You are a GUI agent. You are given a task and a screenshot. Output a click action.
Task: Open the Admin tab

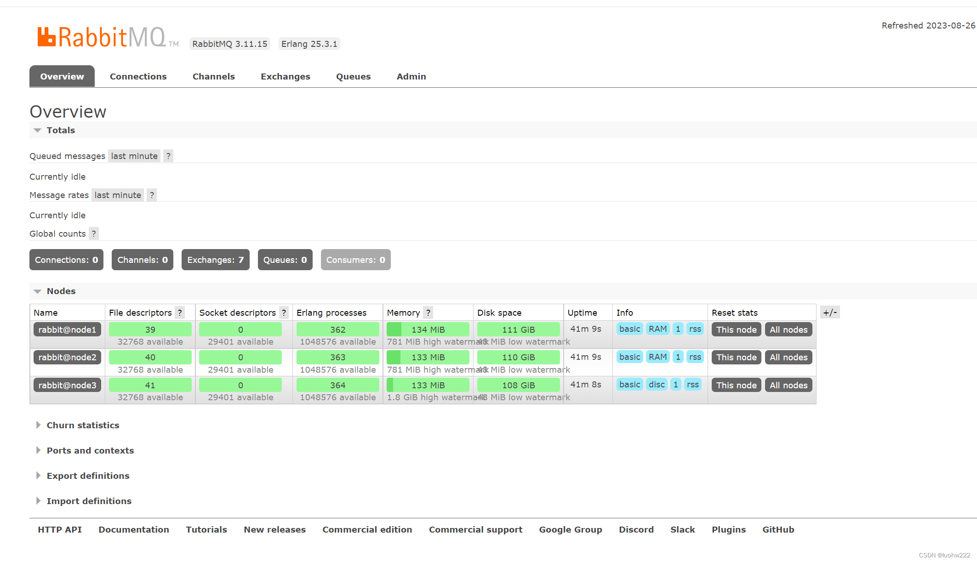tap(411, 77)
